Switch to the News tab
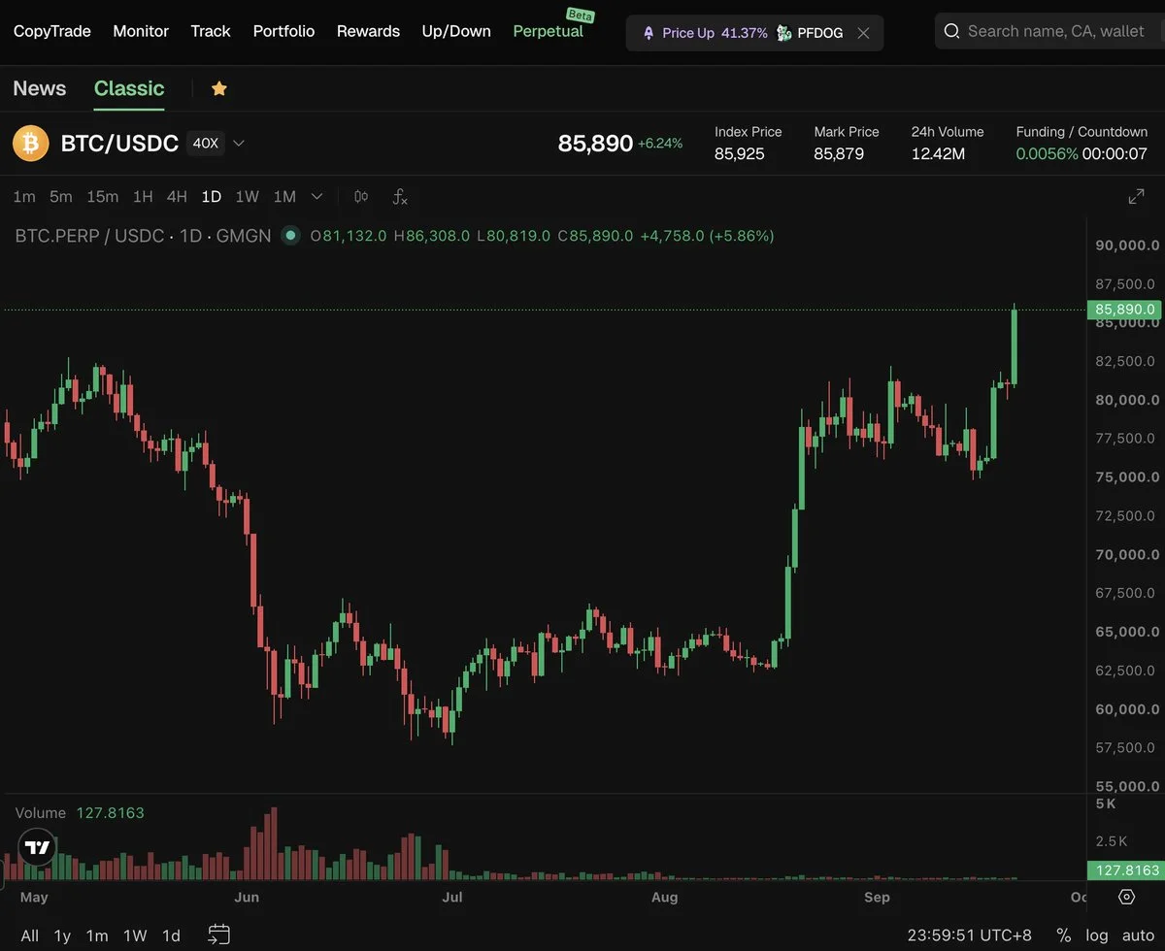This screenshot has width=1165, height=951. click(40, 88)
